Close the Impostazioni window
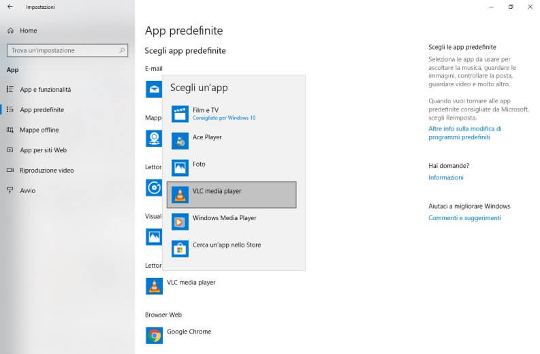Screen dimensions: 540x354 (530, 7)
